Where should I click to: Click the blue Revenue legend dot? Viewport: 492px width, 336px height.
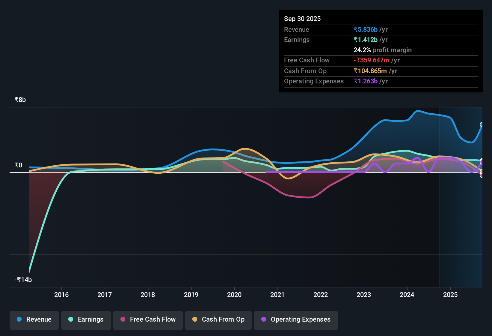(19, 319)
